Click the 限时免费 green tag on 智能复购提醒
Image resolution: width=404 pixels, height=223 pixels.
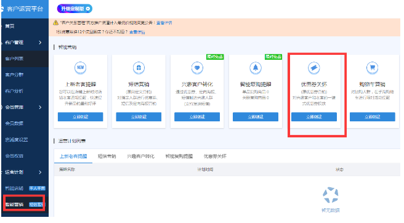(273, 57)
